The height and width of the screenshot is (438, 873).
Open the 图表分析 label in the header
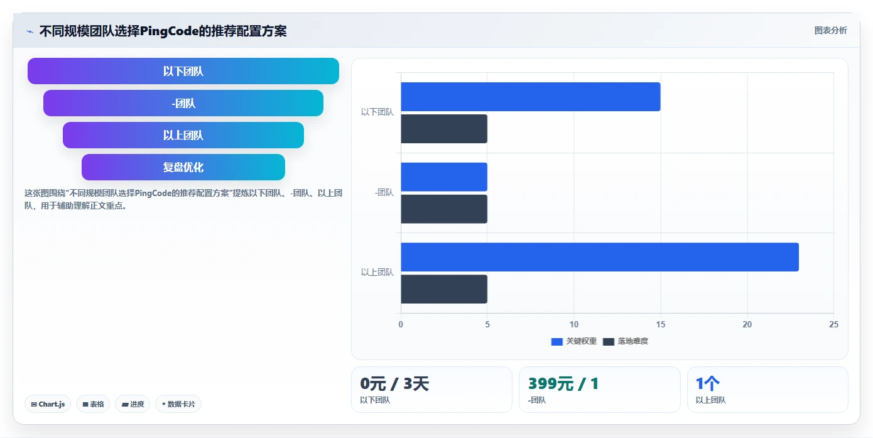coord(830,31)
